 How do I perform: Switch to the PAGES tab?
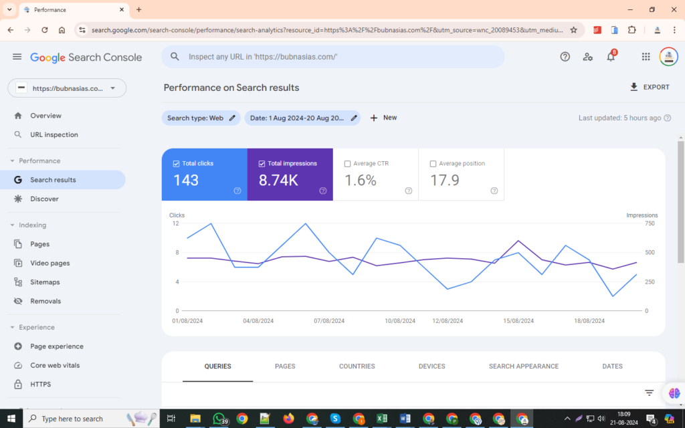[x=285, y=366]
